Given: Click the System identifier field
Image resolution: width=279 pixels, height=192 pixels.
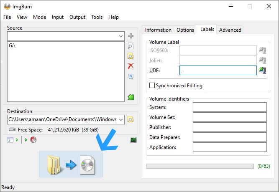Looking at the screenshot, I should 230,107.
